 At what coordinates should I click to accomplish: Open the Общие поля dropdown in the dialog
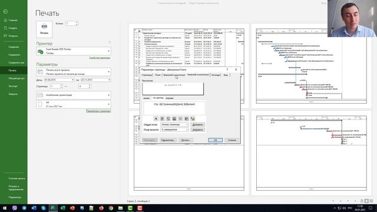tap(174, 124)
